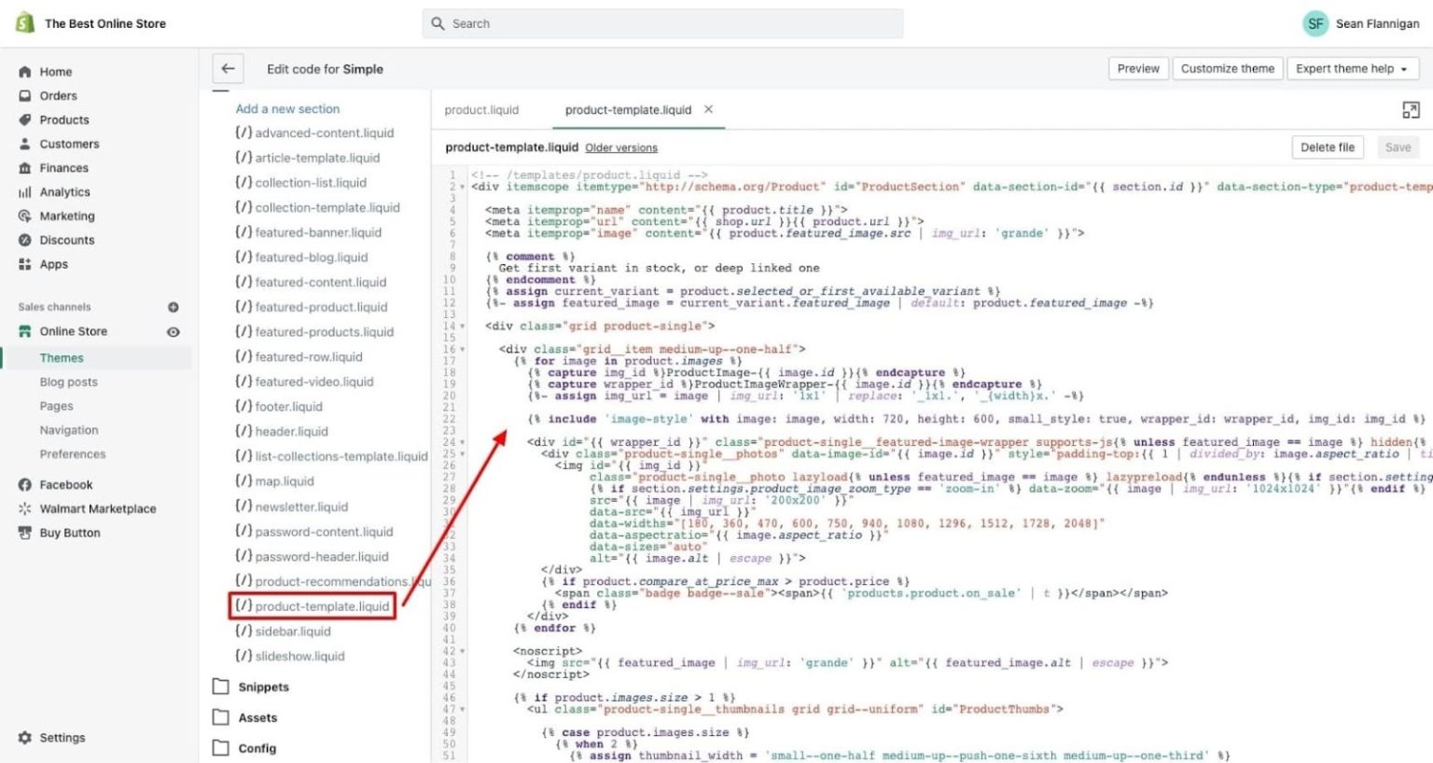1433x763 pixels.
Task: Close the product-template.liquid tab
Action: pos(708,109)
